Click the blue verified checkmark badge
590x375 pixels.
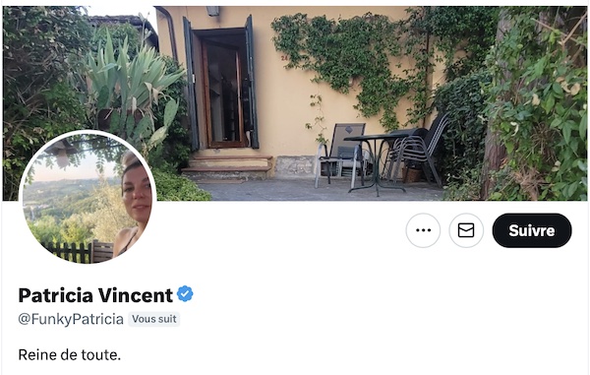tap(185, 294)
